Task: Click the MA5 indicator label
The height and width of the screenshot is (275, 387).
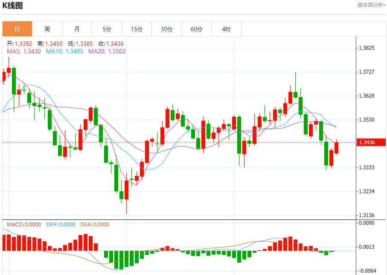Action: tap(24, 51)
